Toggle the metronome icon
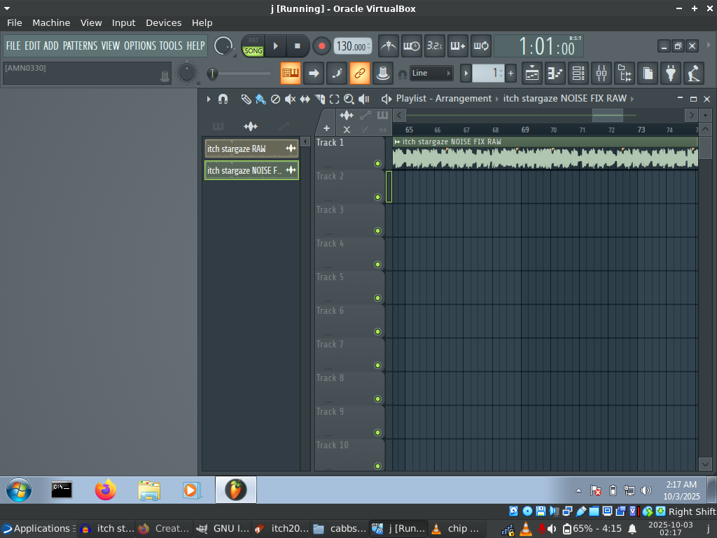 389,46
